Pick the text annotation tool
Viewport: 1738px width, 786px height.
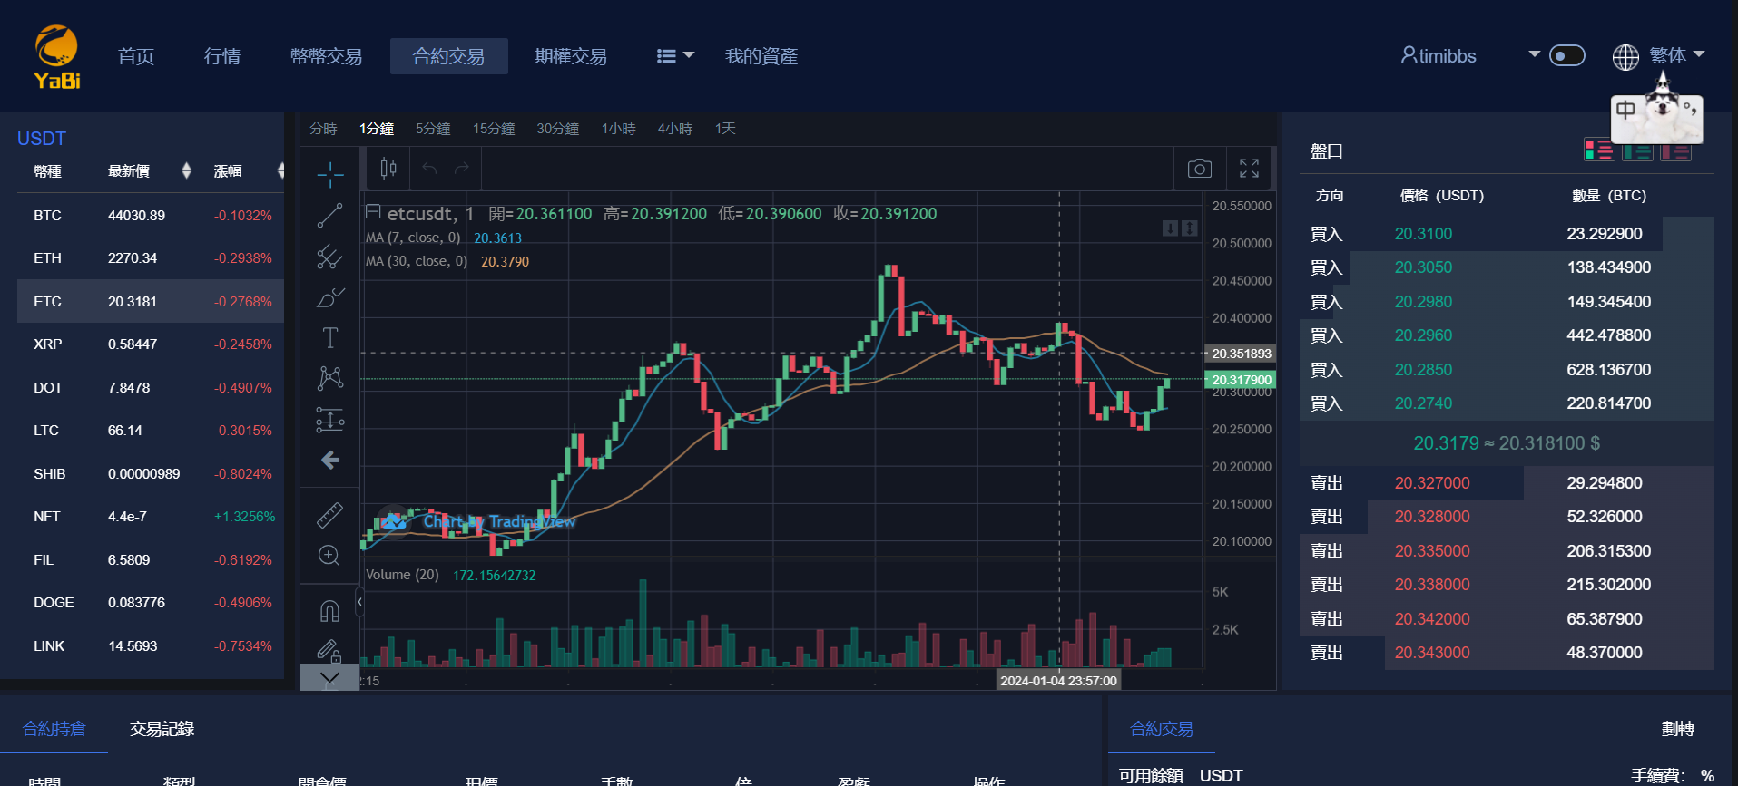tap(329, 338)
